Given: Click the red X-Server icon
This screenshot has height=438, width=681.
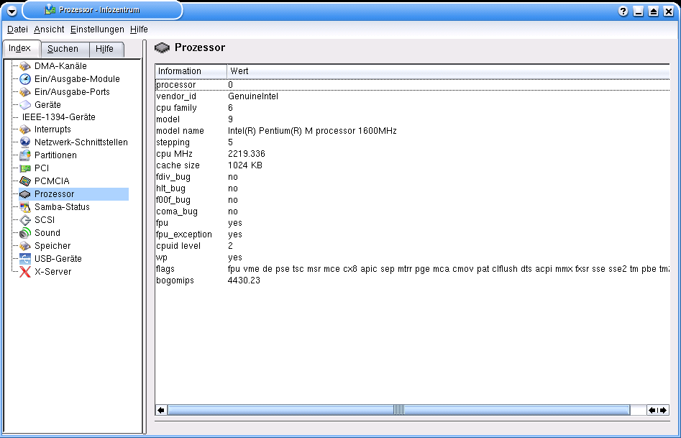Looking at the screenshot, I should [x=25, y=272].
